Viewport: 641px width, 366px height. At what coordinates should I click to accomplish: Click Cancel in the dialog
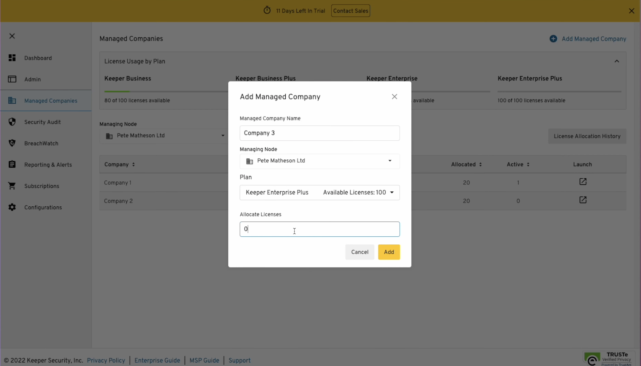(x=360, y=252)
